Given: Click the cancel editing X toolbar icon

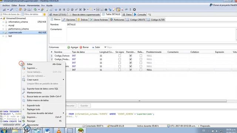Looking at the screenshot, I should (80, 10).
